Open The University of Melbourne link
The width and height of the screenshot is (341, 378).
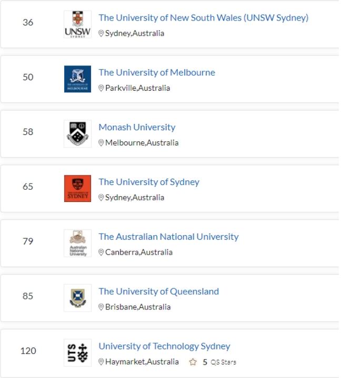coord(157,73)
